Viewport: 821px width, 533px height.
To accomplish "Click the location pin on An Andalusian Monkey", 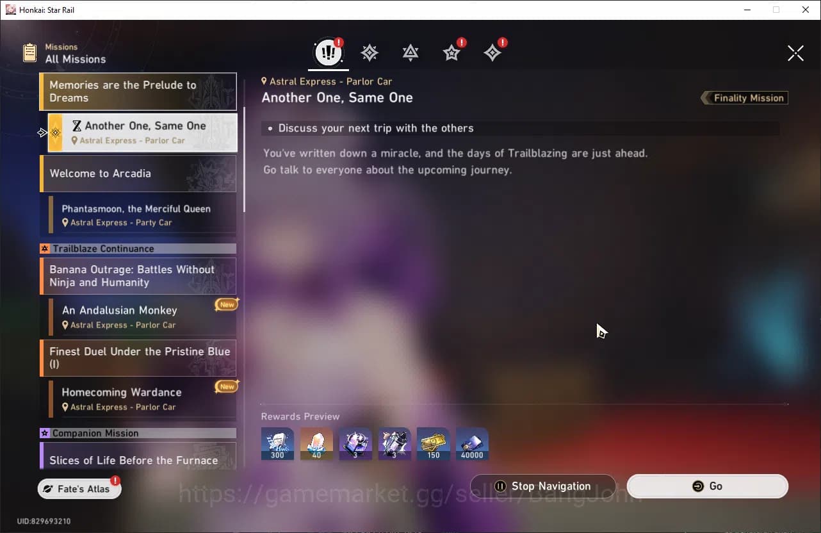I will click(x=65, y=325).
